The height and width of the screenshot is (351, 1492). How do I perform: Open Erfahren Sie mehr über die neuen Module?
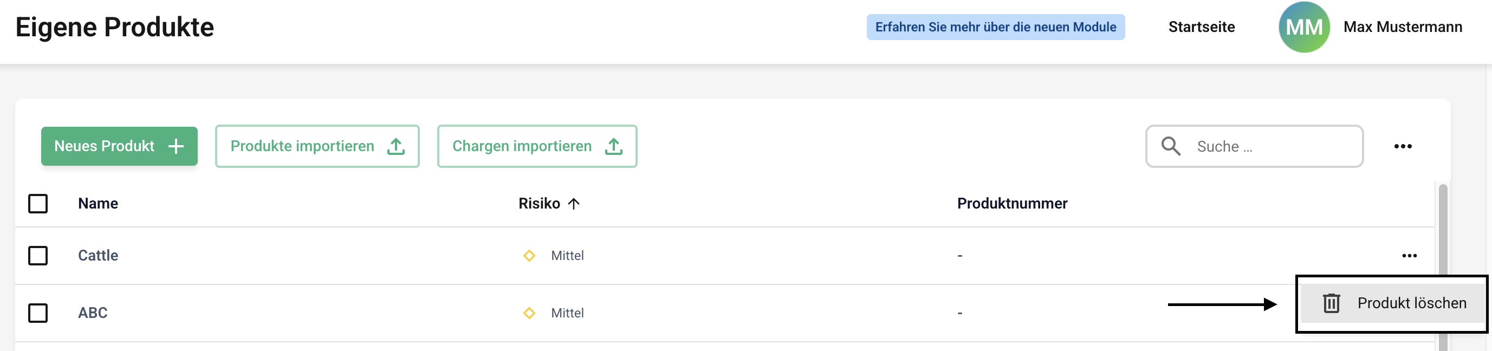pyautogui.click(x=995, y=27)
